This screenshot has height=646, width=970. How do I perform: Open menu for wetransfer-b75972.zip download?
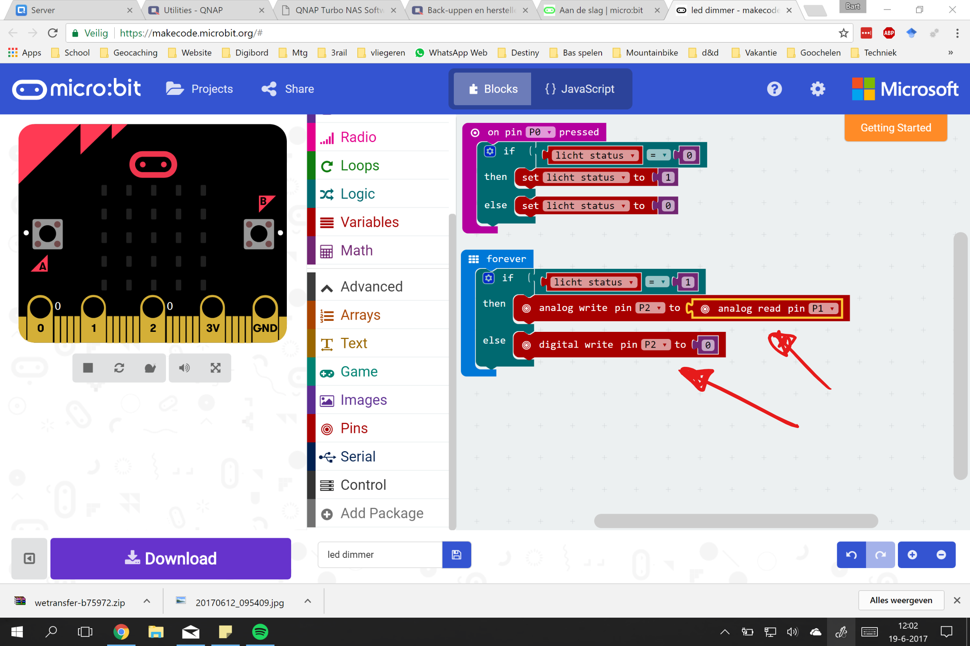[x=147, y=601]
